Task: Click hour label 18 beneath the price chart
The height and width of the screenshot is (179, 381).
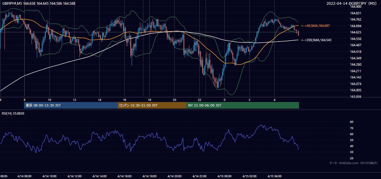Action: 150,100
